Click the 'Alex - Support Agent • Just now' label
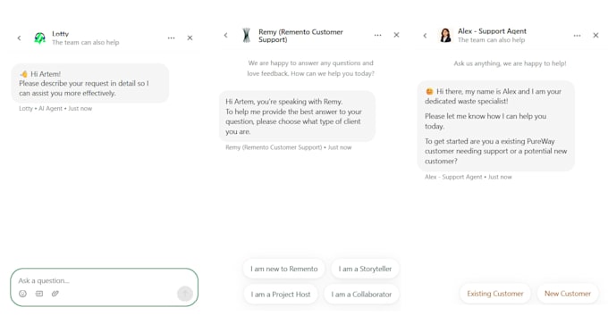Screen dimensions: 608x324 468,177
